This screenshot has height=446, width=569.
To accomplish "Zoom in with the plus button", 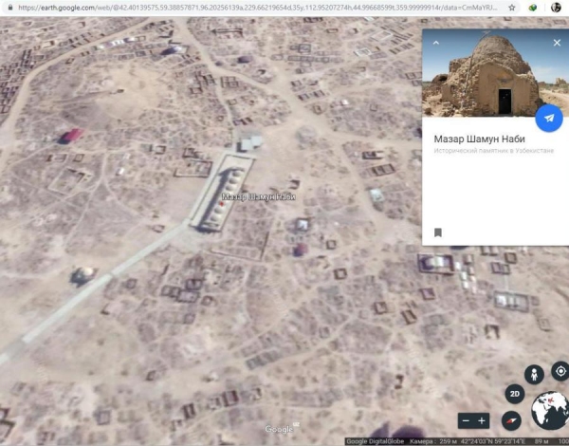I will pyautogui.click(x=482, y=420).
